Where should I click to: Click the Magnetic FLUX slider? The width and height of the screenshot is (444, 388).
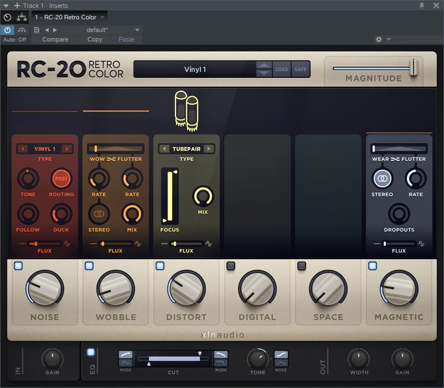pyautogui.click(x=399, y=244)
